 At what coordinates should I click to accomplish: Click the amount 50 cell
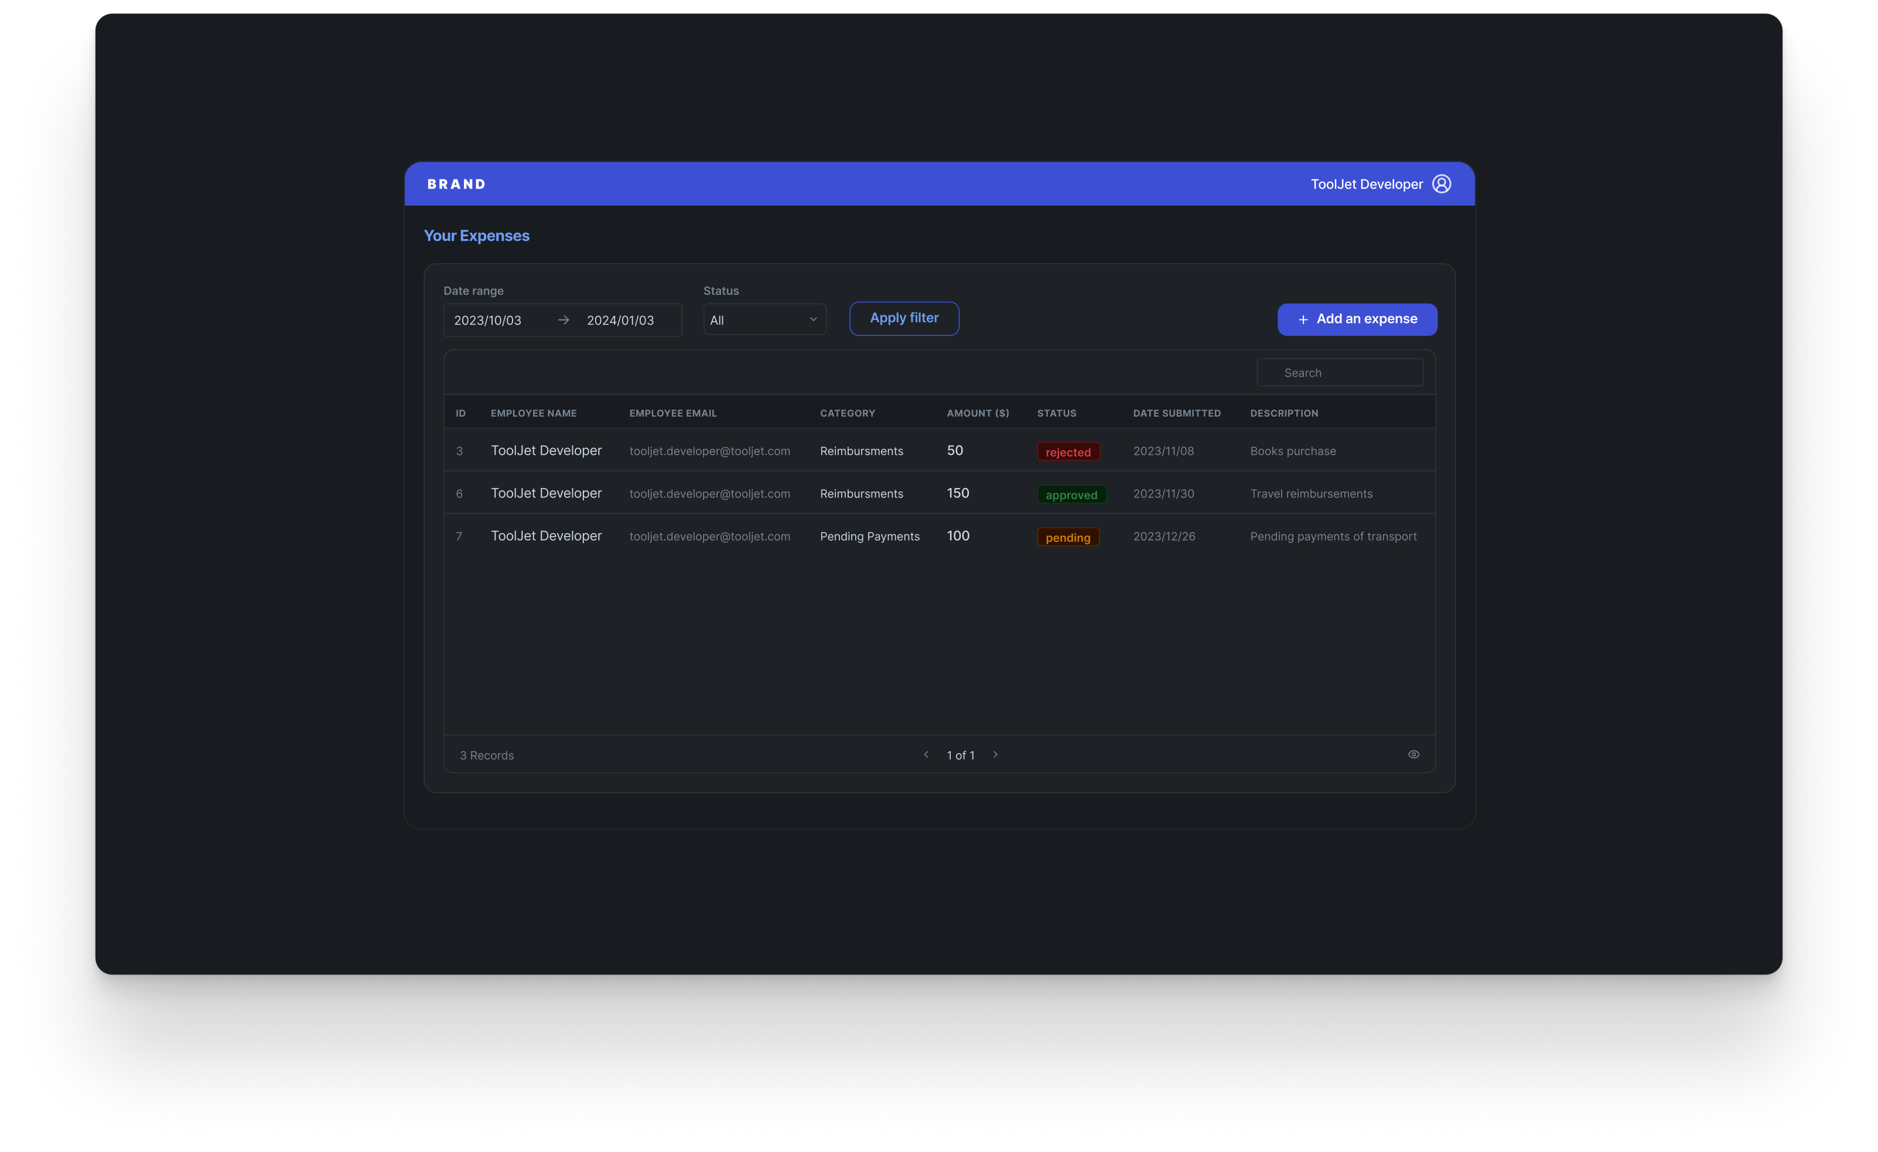click(x=955, y=451)
